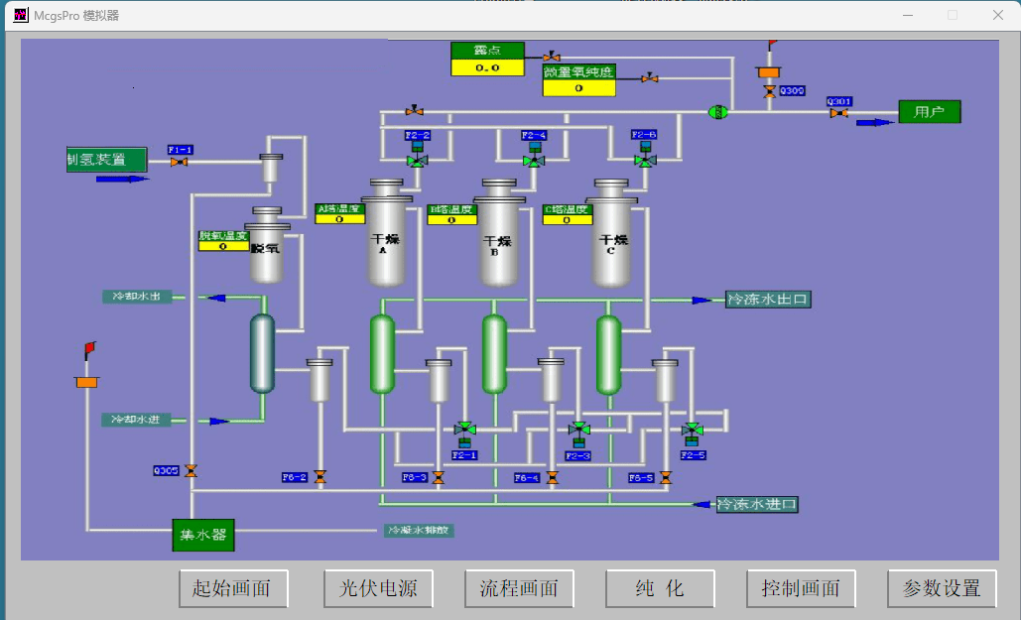The image size is (1021, 620).
Task: Click the Q309 vent valve icon
Action: 769,91
